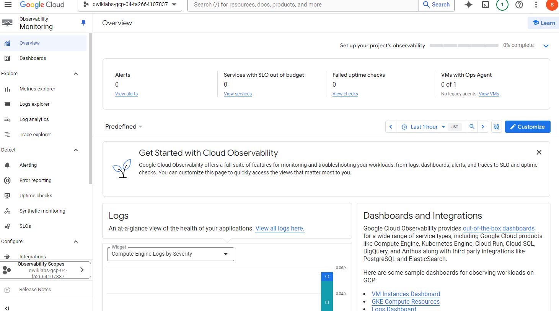Open Dashboards in the sidebar

coord(43,58)
